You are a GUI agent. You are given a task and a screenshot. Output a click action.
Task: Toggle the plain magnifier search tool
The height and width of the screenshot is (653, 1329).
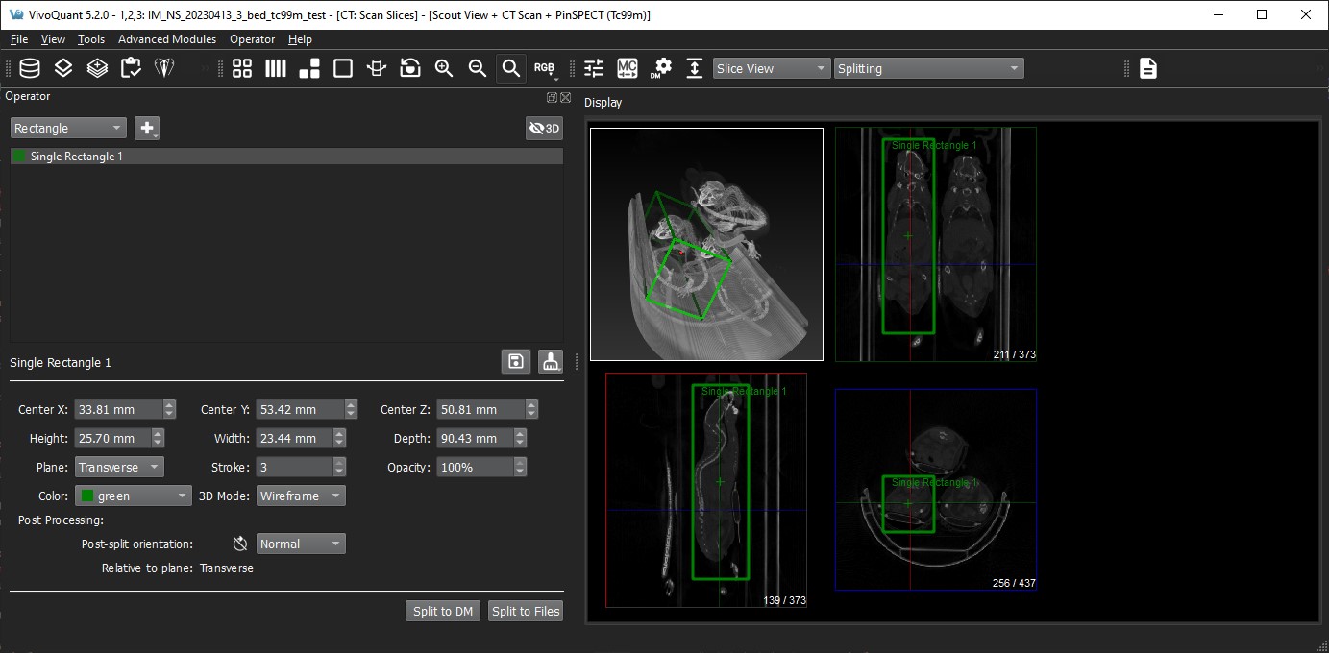coord(511,68)
